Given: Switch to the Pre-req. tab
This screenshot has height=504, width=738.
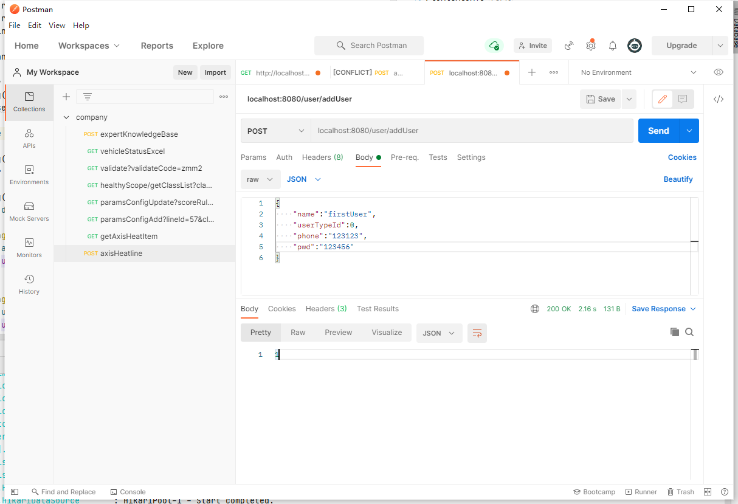Looking at the screenshot, I should 405,157.
